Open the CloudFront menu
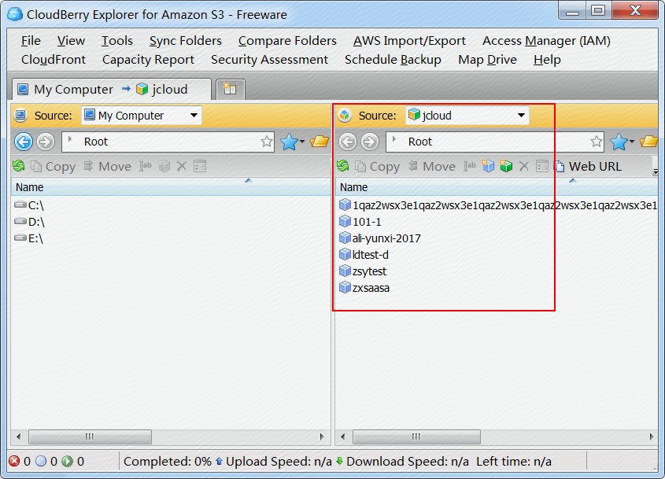 [x=54, y=59]
